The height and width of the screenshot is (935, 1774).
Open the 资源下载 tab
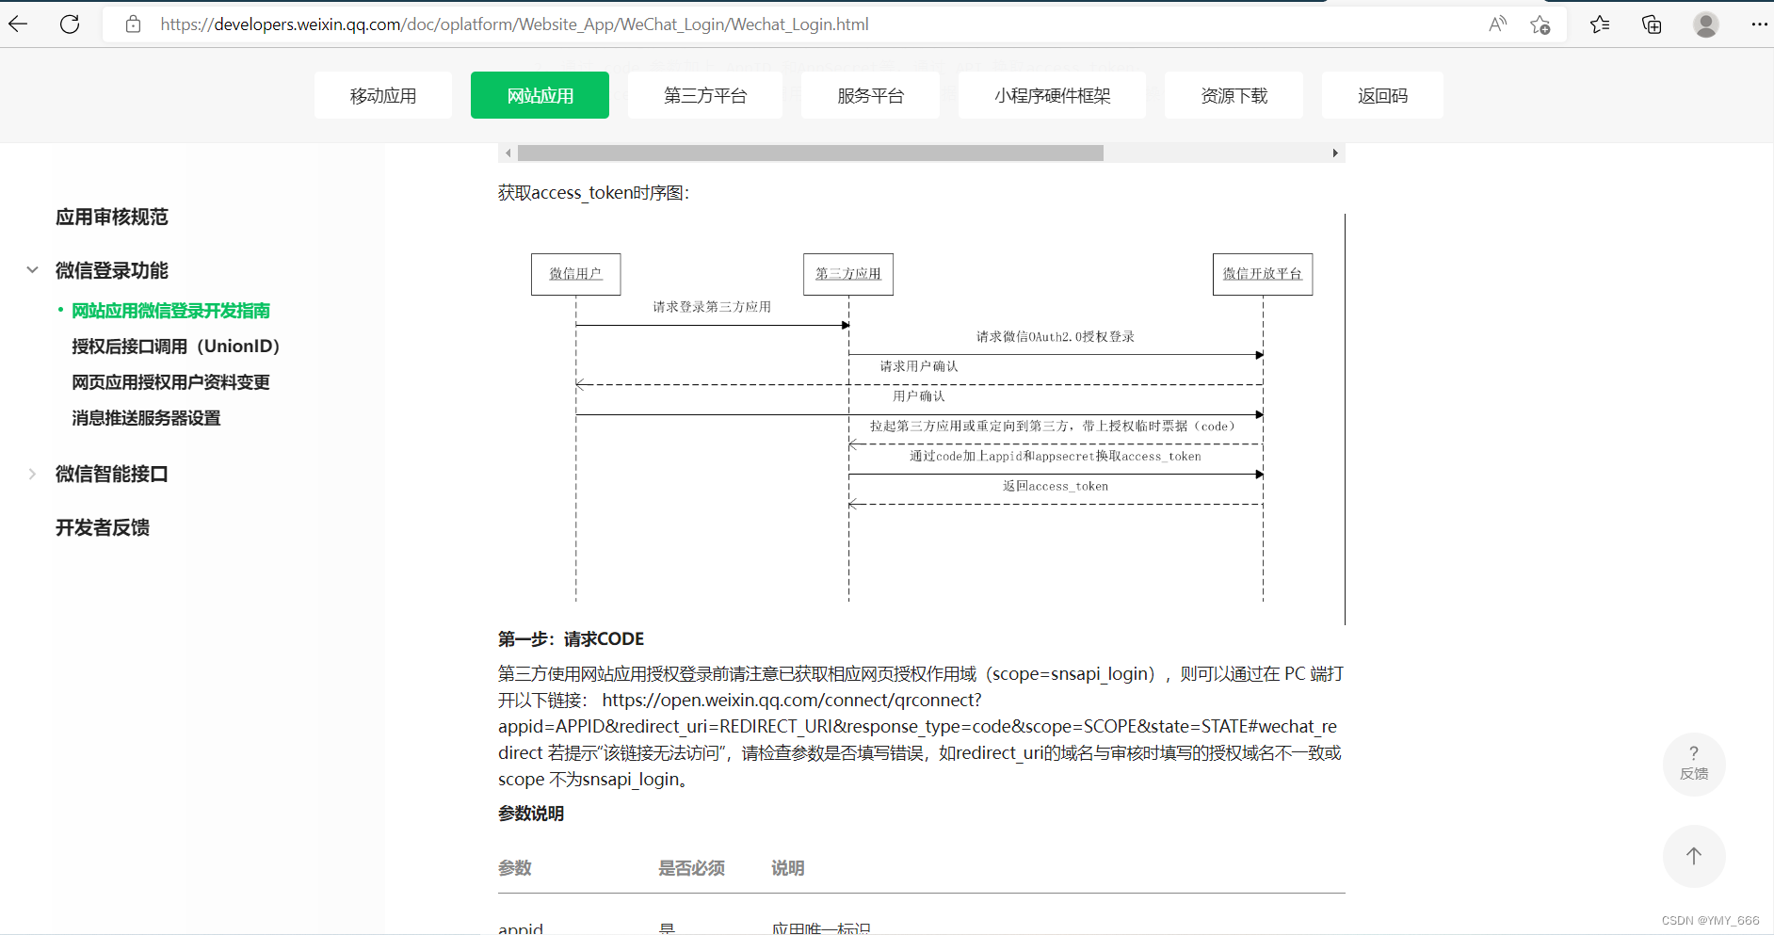coord(1234,95)
